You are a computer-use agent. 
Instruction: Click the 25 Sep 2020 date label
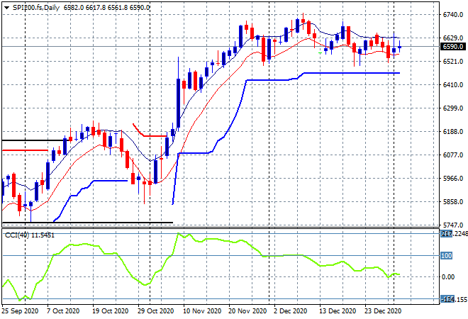[20, 311]
